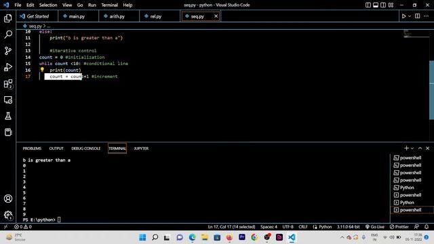Screen dimensions: 434x244
Task: Create a new terminal with plus icon
Action: 406,148
